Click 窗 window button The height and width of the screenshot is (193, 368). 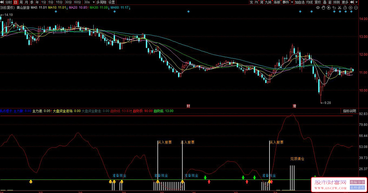point(330,2)
